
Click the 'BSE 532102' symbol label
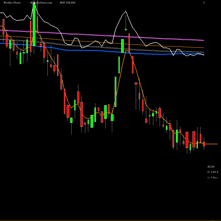(x=68, y=3)
